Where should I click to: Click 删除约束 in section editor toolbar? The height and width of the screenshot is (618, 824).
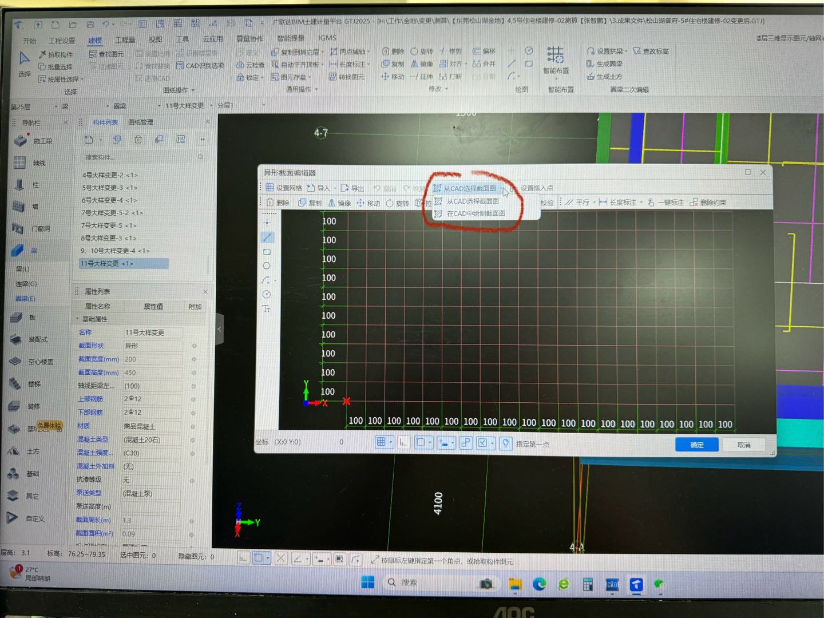708,203
